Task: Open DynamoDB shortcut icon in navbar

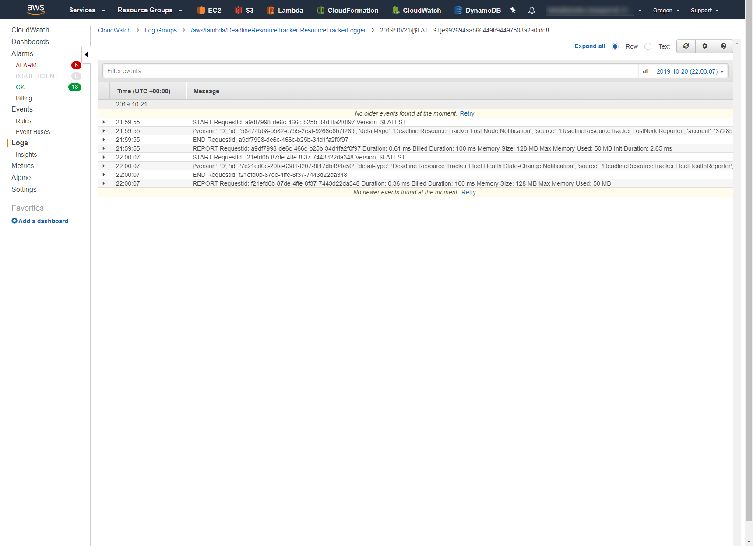Action: (x=458, y=10)
